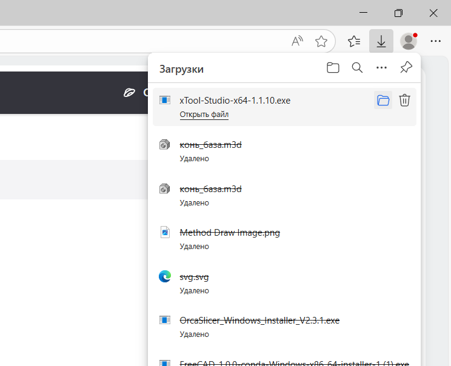Click OrcaSlicer_Windows_Installer_V2.3.1.exe entry
Screen dimensions: 451x366
pyautogui.click(x=284, y=327)
